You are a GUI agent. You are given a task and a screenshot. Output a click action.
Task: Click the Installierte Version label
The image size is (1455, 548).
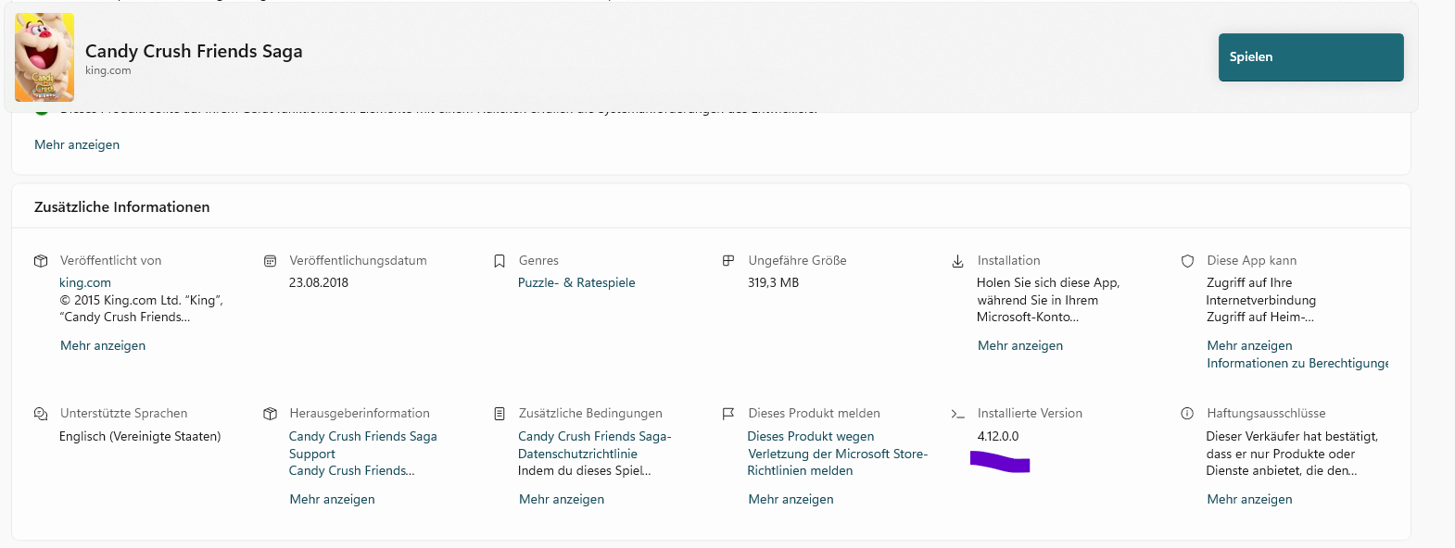(1030, 414)
